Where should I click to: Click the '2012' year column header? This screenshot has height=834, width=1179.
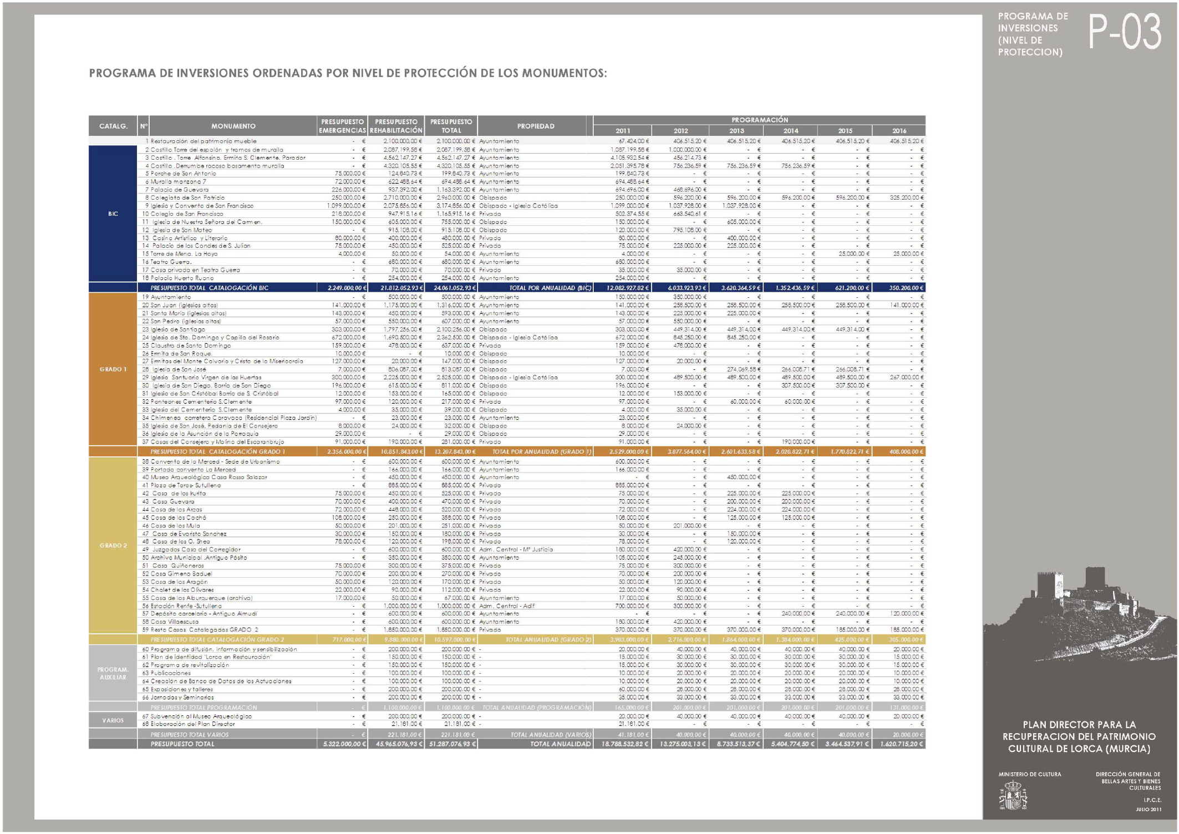(680, 131)
